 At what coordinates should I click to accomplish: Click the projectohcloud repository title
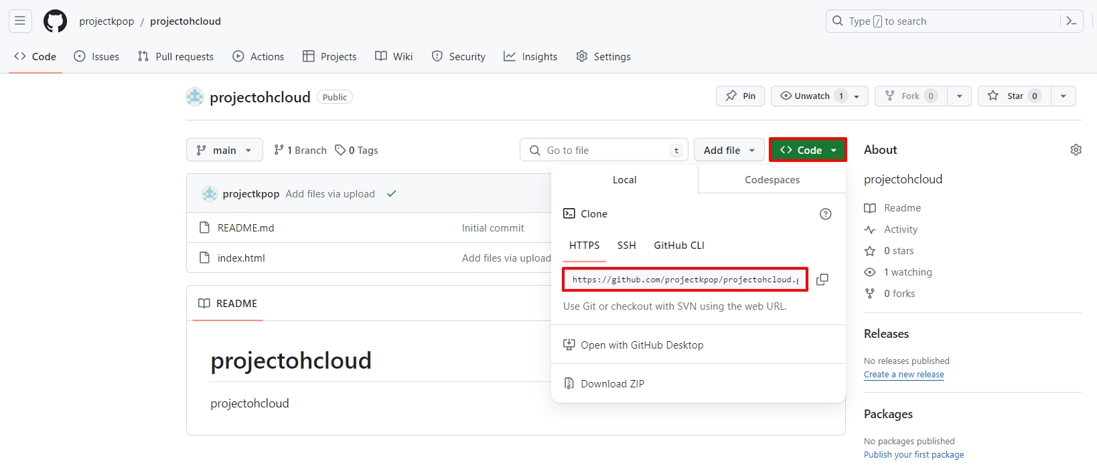[x=260, y=97]
